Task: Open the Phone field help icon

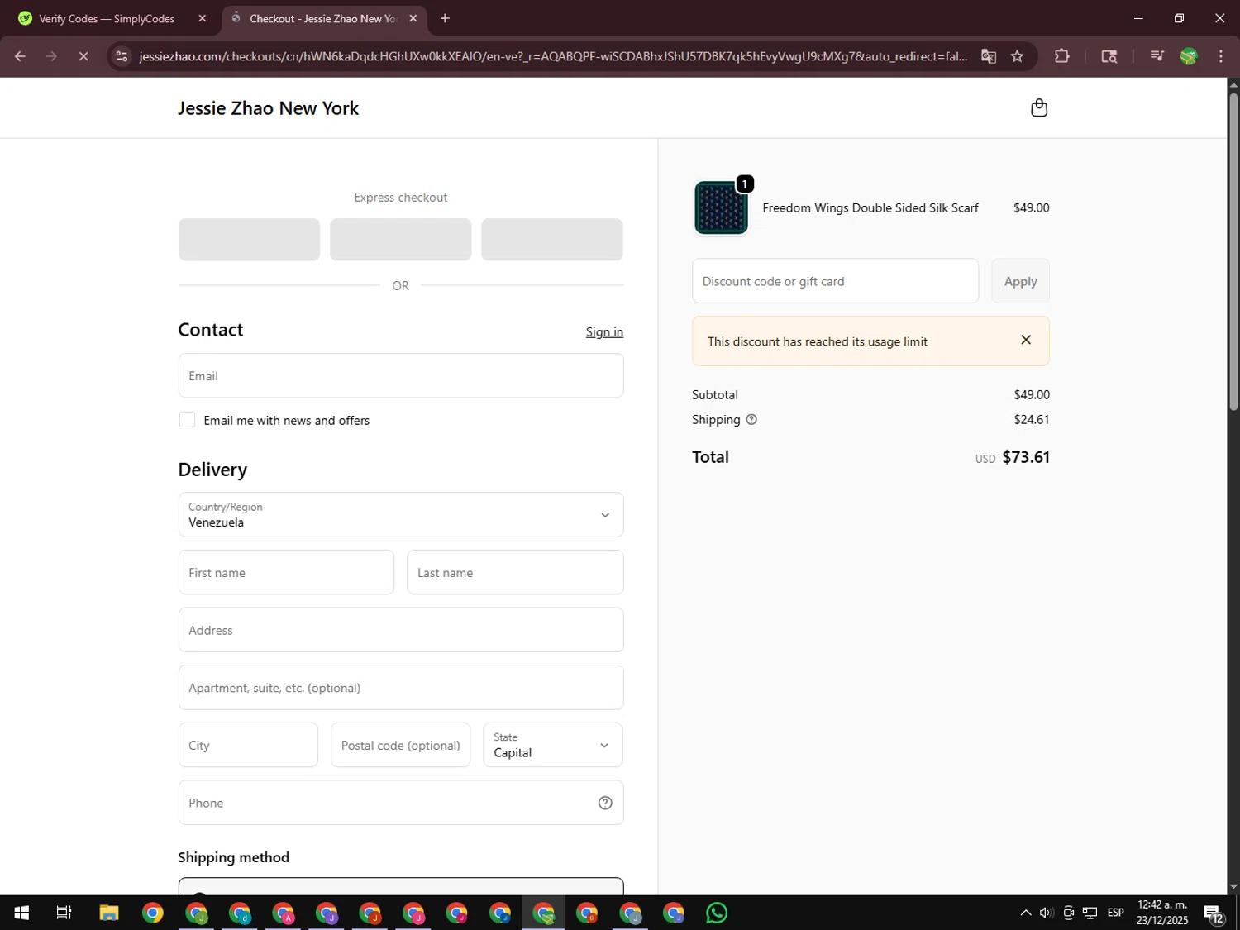Action: coord(605,803)
